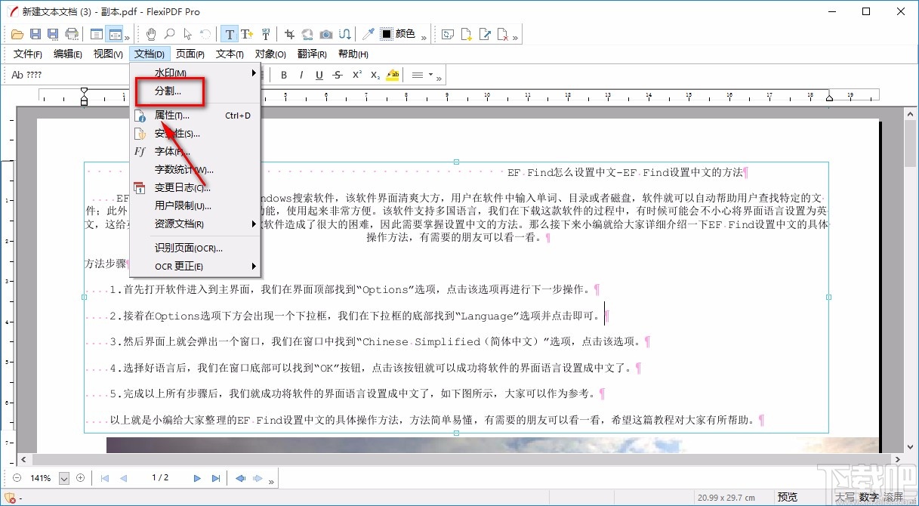Toggle strikethrough formatting
This screenshot has height=506, width=919.
[x=338, y=75]
